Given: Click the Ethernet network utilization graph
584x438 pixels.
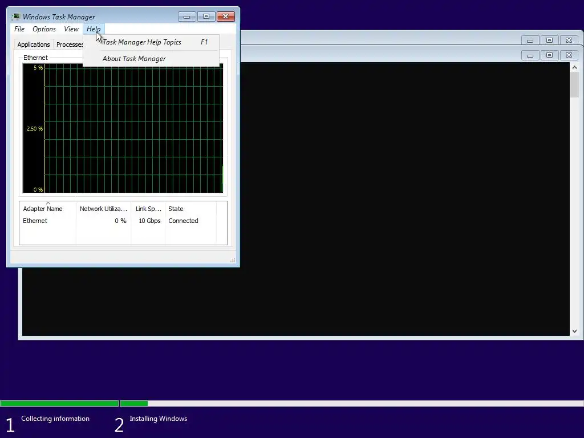Looking at the screenshot, I should 123,128.
